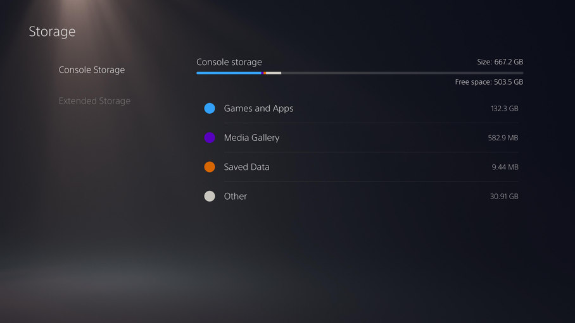Open Console Storage in the sidebar
Screen dimensions: 575x323
(x=92, y=70)
